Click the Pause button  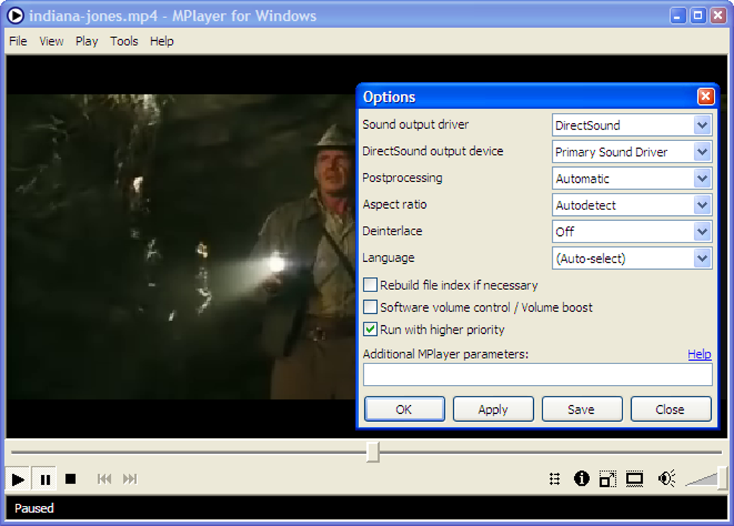coord(45,479)
